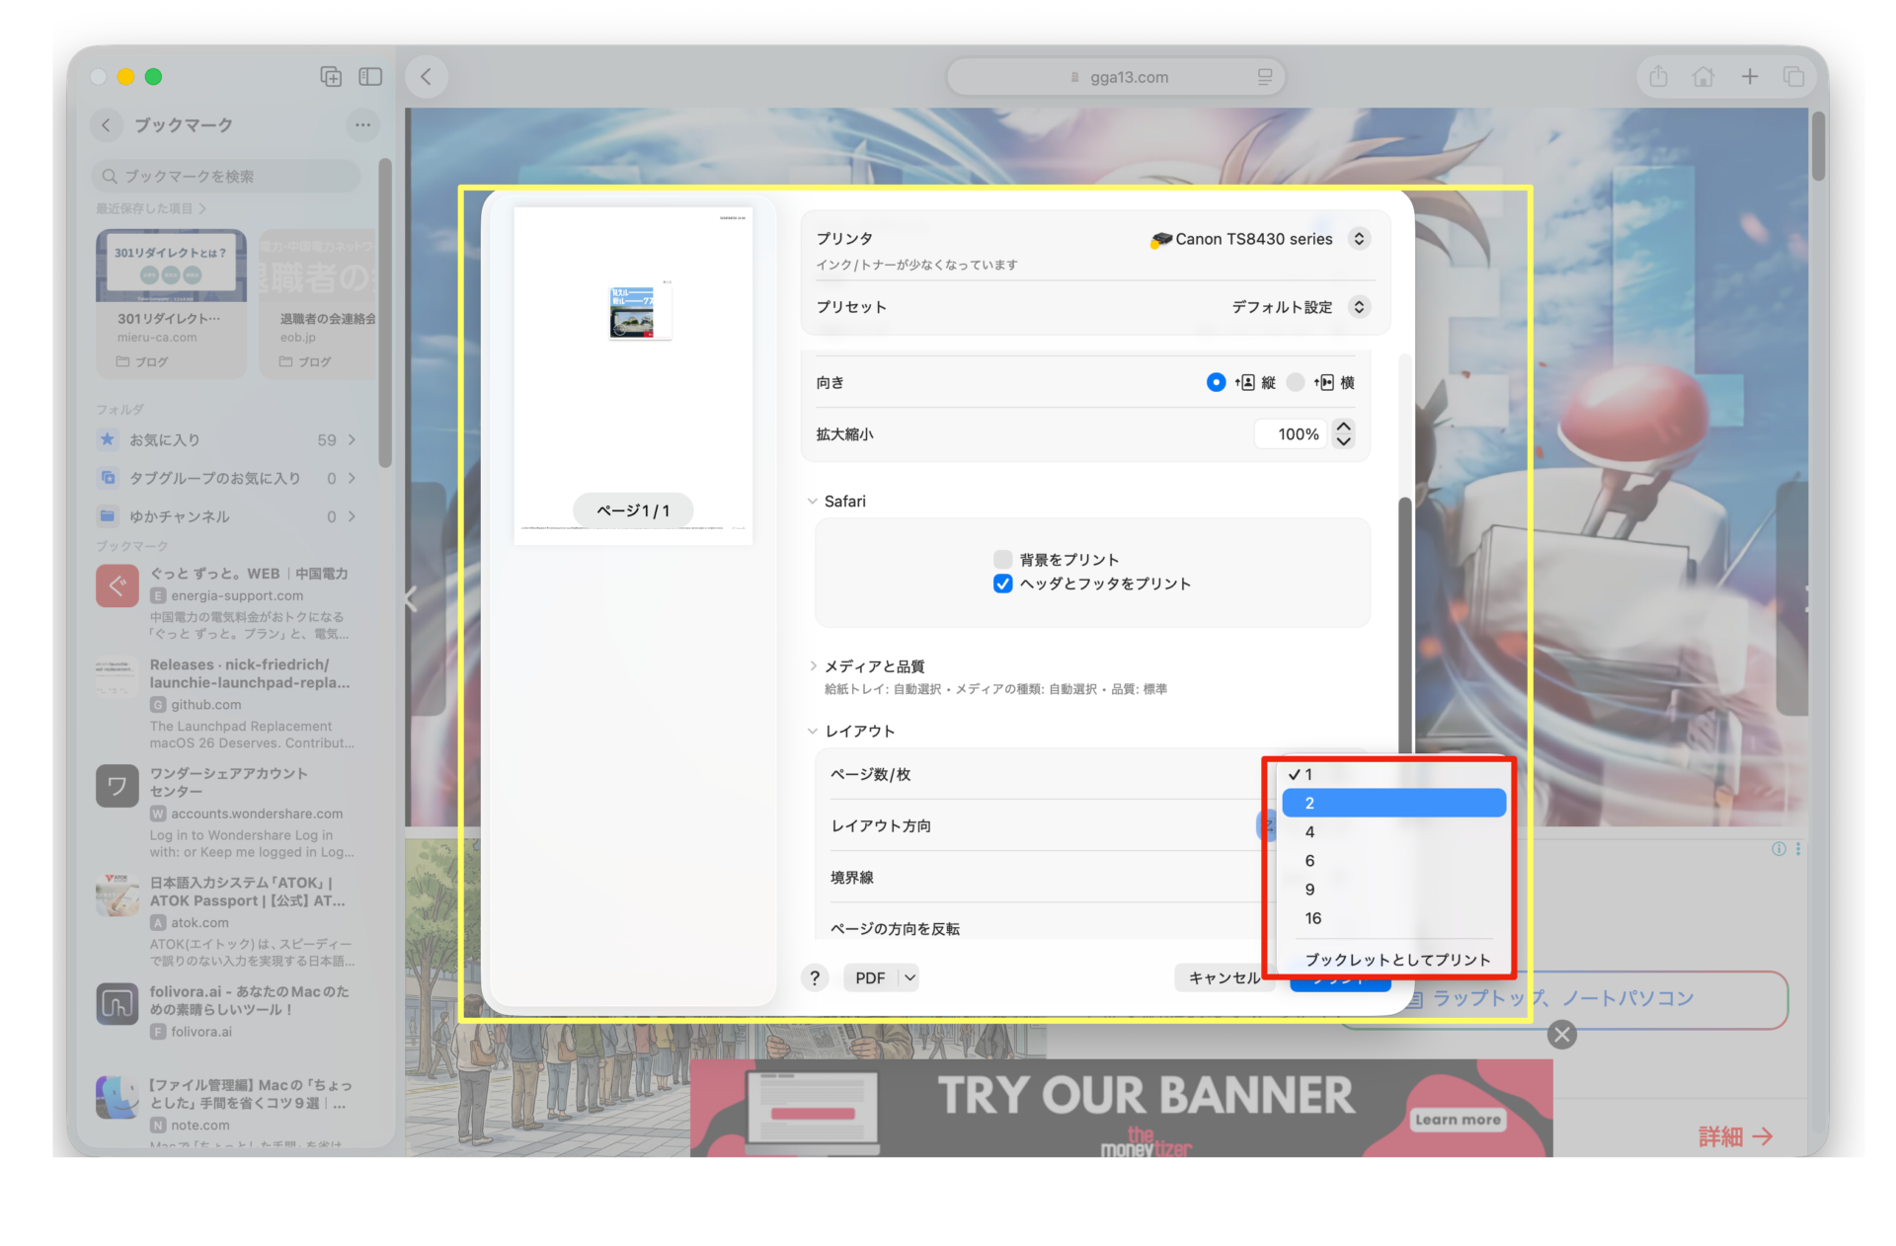Screen dimensions: 1896x1246
Task: Select 横 landscape orientation radio button
Action: tap(1296, 382)
